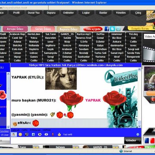Click the gift box icon right panel
The height and width of the screenshot is (155, 155).
coord(153,99)
